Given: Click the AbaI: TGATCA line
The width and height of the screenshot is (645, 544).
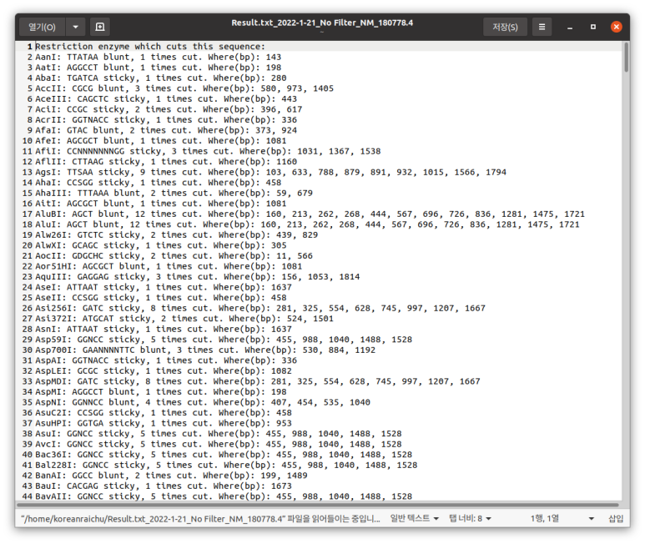Looking at the screenshot, I should [x=161, y=78].
